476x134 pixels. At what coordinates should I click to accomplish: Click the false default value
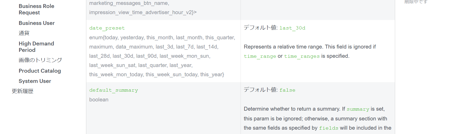pyautogui.click(x=287, y=90)
